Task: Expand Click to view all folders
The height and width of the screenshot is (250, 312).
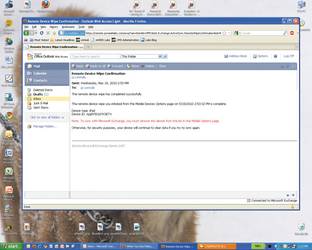Action: pos(47,117)
